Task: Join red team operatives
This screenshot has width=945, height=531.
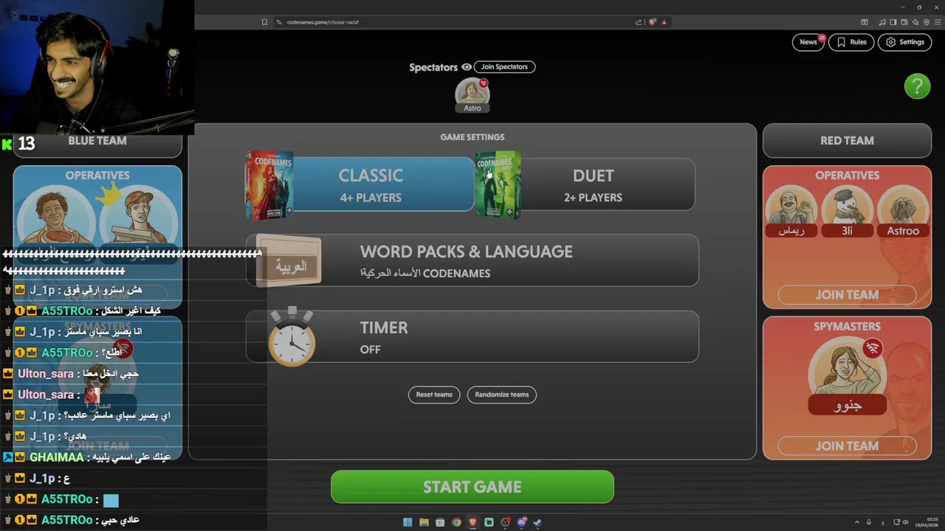Action: coord(847,294)
